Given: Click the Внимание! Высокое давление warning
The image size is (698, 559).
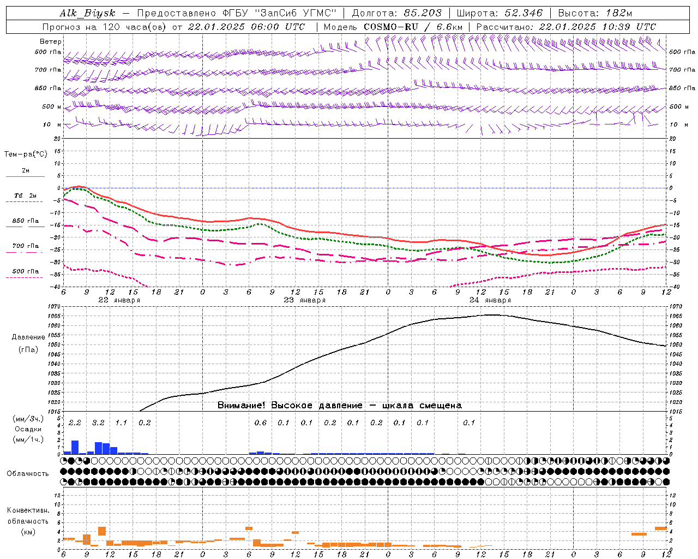Looking at the screenshot, I should [340, 406].
